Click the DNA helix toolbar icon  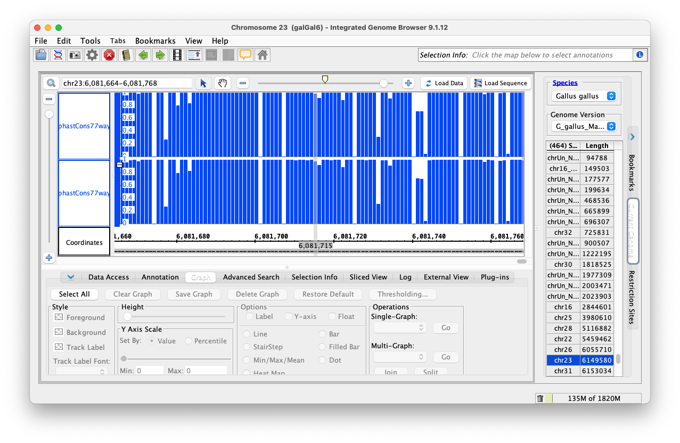tap(58, 55)
